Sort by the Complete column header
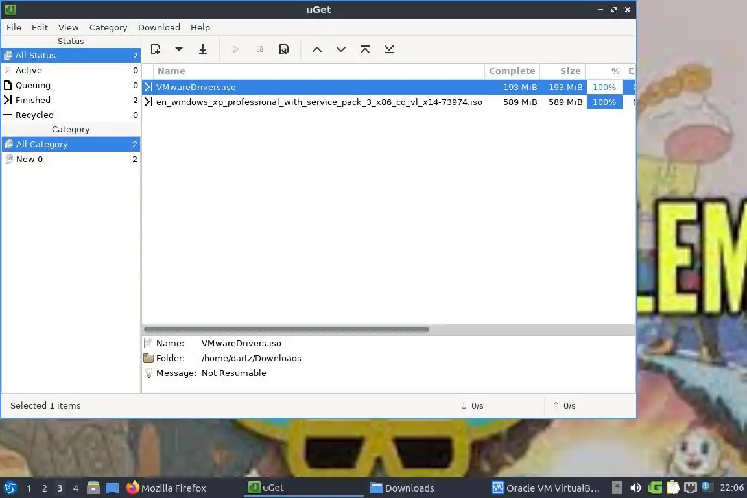This screenshot has width=747, height=498. [512, 71]
